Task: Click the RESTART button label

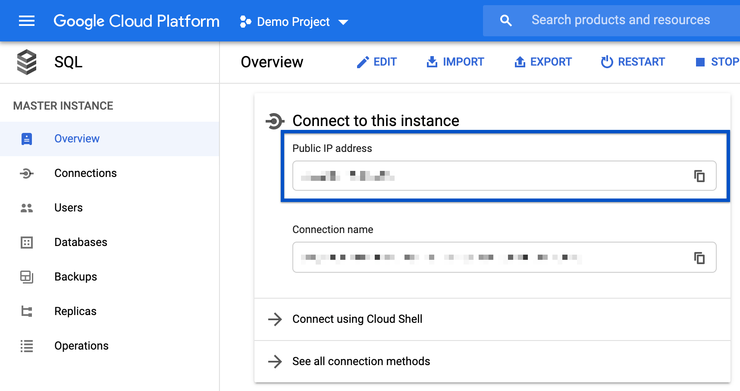Action: coord(642,62)
